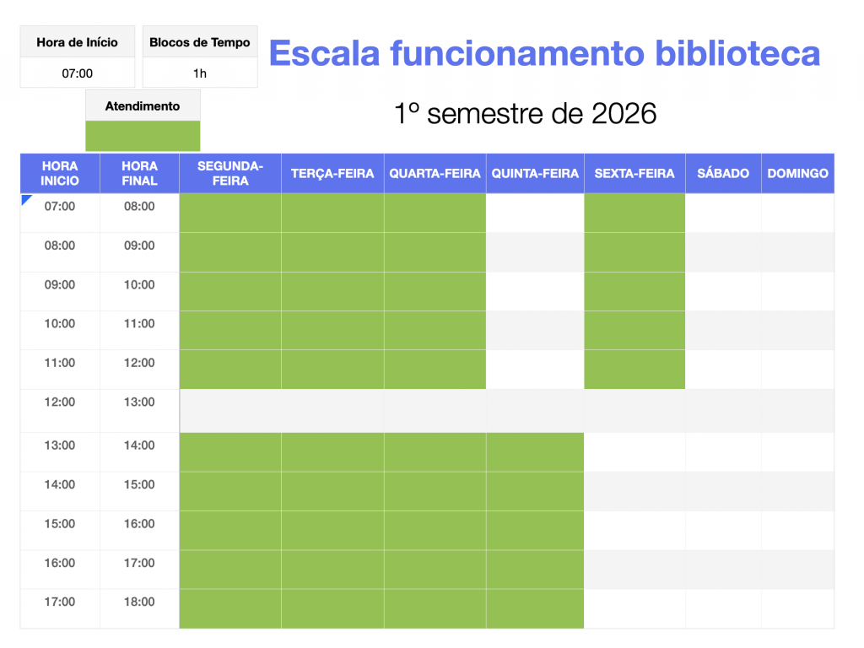864x648 pixels.
Task: Click the QUINTA-FEIRA column header
Action: [535, 174]
